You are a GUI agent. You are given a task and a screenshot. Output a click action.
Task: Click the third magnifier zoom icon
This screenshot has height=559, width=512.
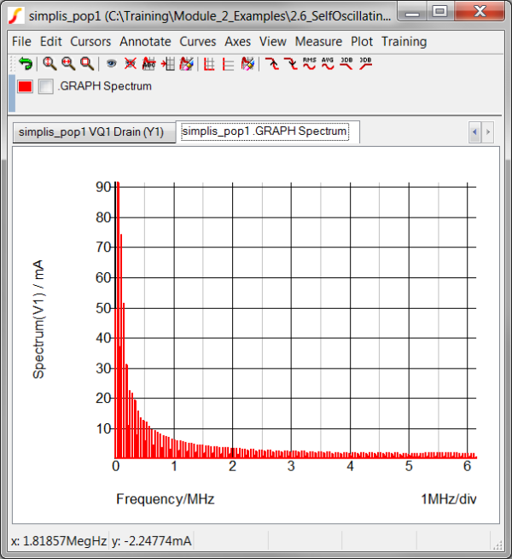[x=86, y=63]
